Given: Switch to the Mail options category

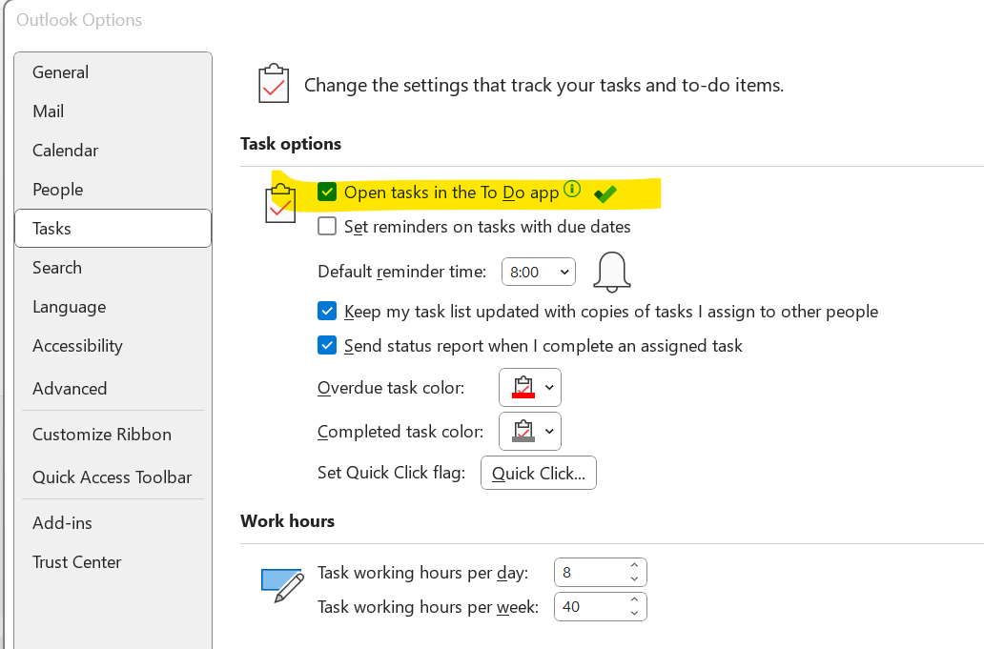Looking at the screenshot, I should (49, 112).
